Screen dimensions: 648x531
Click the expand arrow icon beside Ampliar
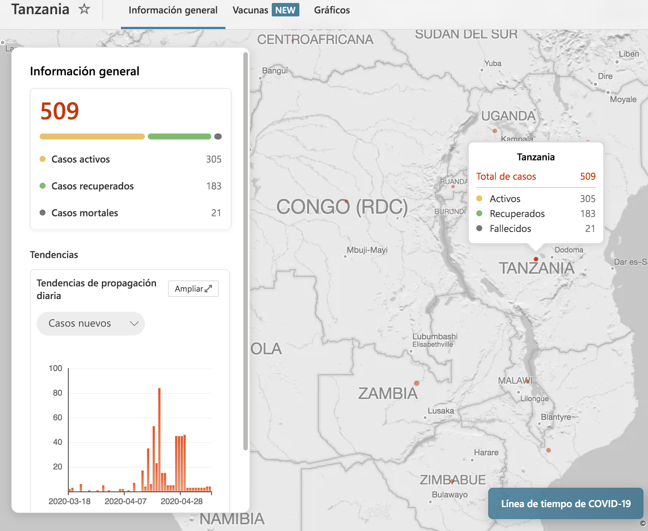pyautogui.click(x=208, y=289)
